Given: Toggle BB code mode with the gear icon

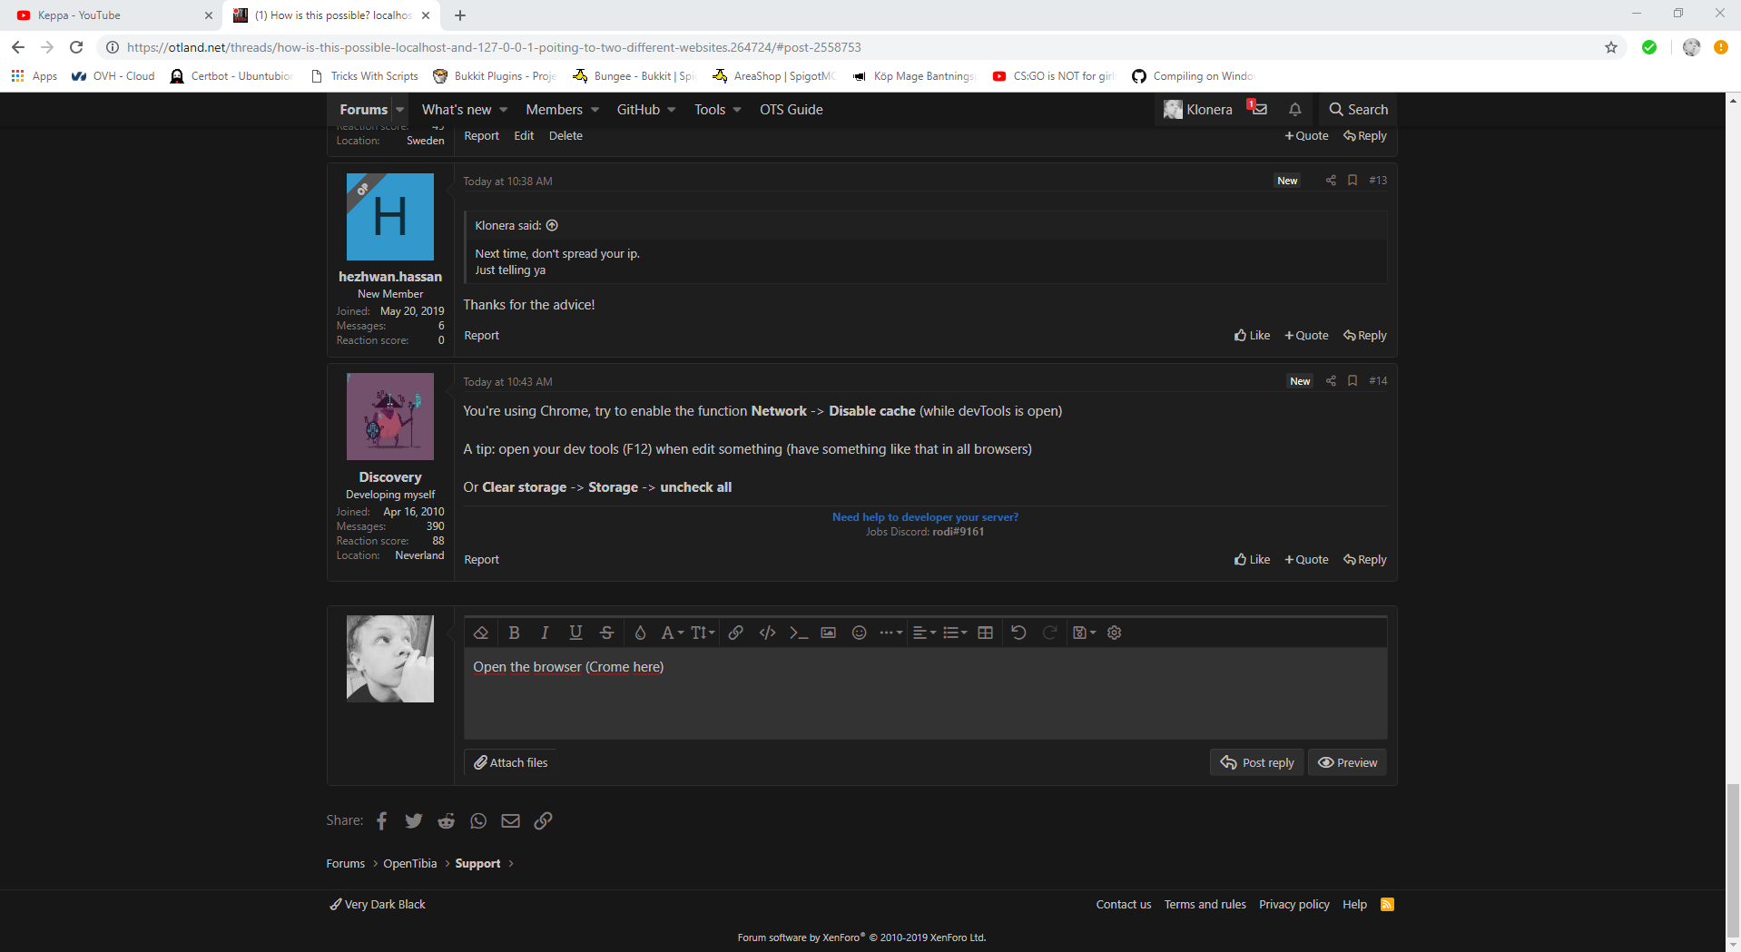Looking at the screenshot, I should 1115,633.
